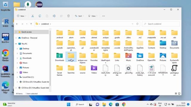Open Windows Start menu

point(68,104)
